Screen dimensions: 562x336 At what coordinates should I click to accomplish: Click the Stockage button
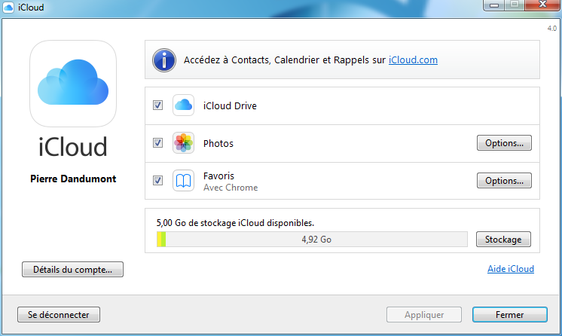pos(503,239)
